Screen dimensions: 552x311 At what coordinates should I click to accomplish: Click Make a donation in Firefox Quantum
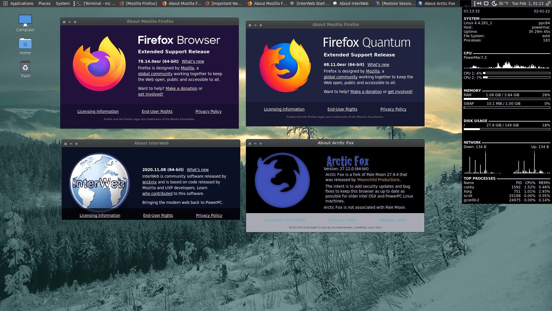pos(366,92)
